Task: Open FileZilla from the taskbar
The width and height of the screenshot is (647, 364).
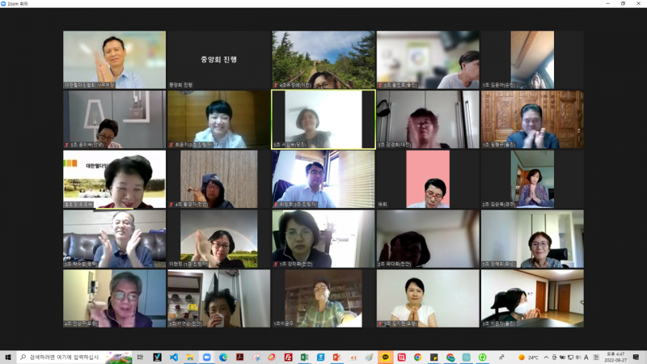Action: click(288, 357)
